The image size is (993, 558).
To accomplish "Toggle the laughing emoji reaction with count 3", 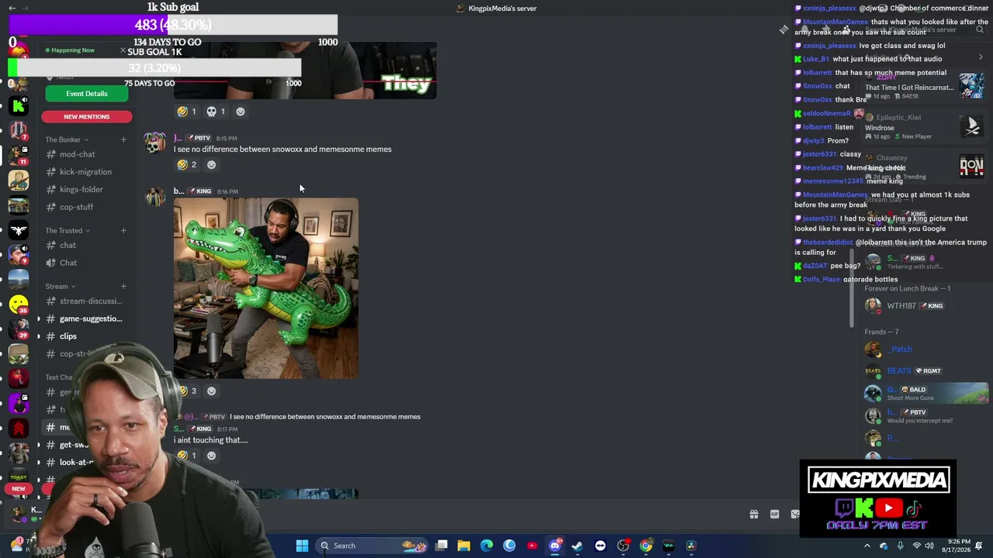I will (187, 391).
